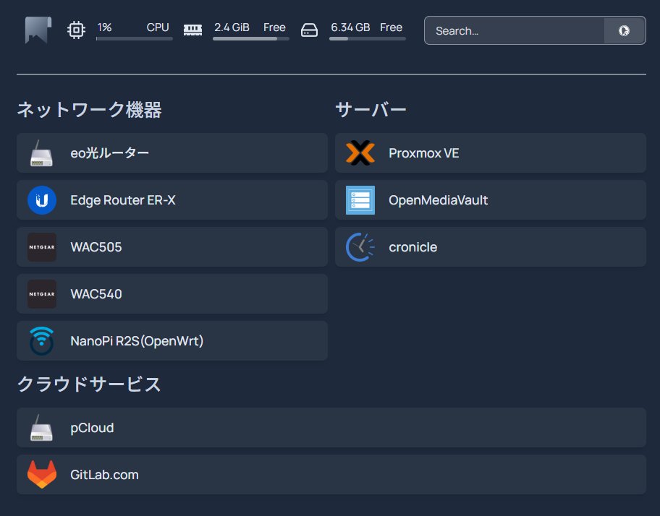Click the Netgear icon for WAC505
This screenshot has height=516, width=660.
(42, 247)
